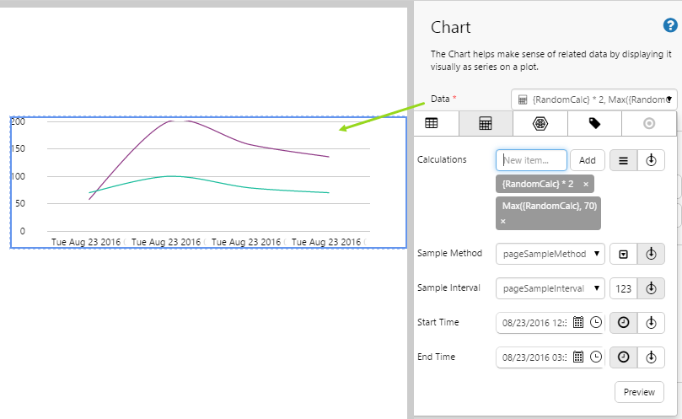Toggle Calculations list mode button

(x=623, y=160)
